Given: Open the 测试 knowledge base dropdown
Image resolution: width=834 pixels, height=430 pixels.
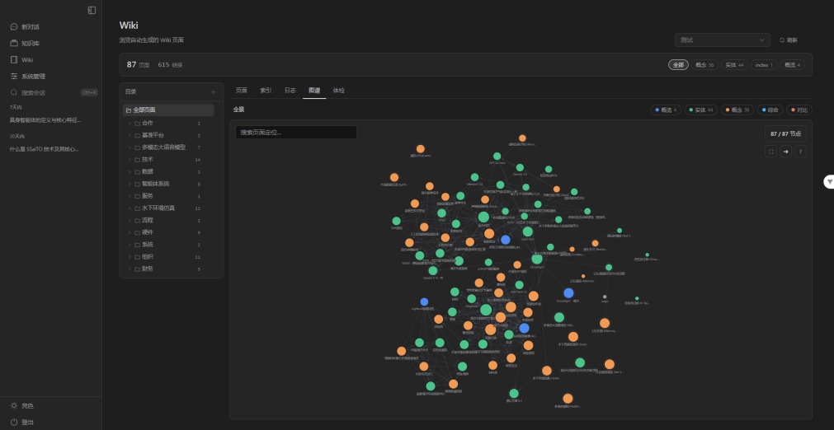Looking at the screenshot, I should 723,40.
